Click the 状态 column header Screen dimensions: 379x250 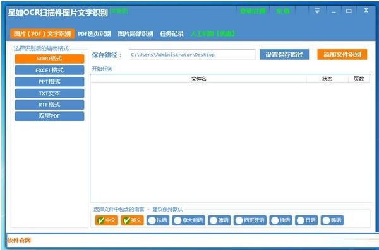[x=327, y=79]
